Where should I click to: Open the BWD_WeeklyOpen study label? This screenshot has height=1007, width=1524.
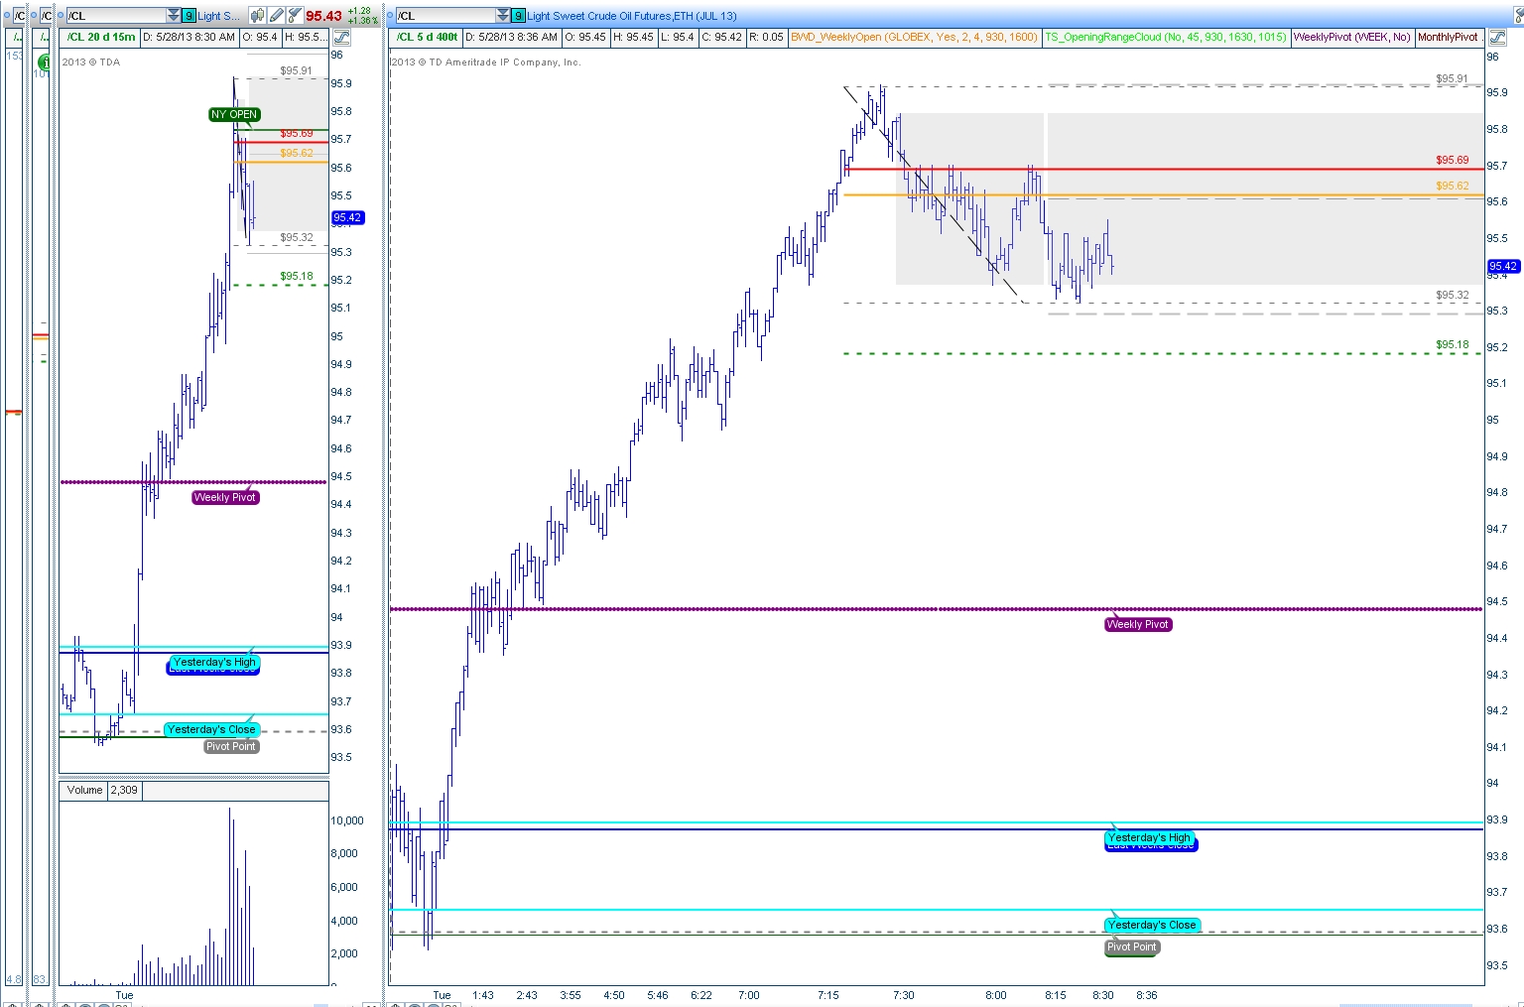pos(914,38)
